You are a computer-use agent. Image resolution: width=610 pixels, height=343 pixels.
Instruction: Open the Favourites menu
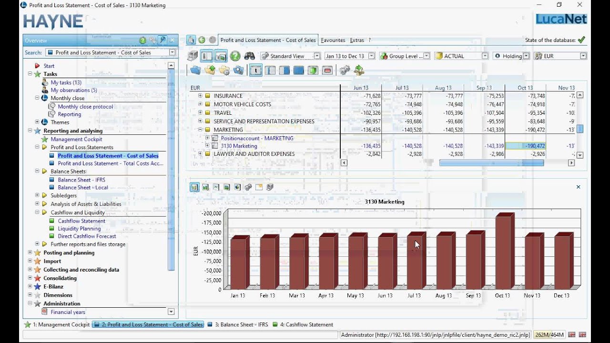(333, 40)
